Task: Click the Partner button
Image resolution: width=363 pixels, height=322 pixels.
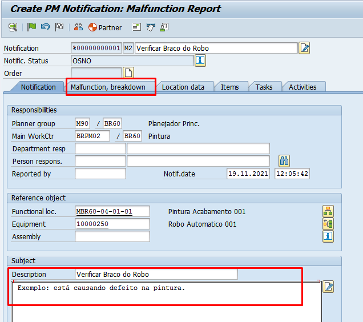Action: click(x=105, y=27)
